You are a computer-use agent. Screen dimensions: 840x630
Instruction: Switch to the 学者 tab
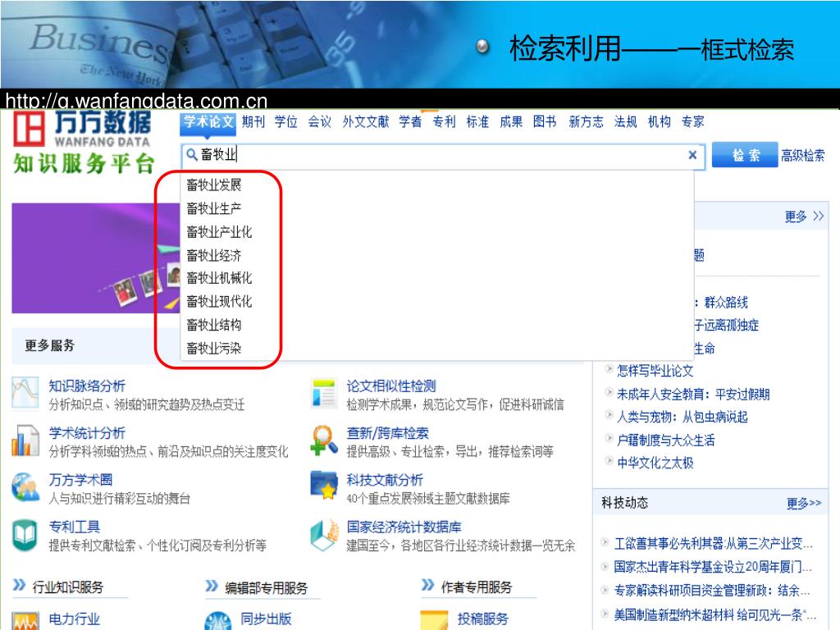pos(410,121)
